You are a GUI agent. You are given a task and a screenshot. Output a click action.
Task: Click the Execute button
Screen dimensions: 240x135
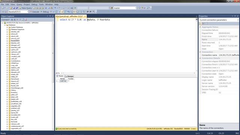pos(35,12)
